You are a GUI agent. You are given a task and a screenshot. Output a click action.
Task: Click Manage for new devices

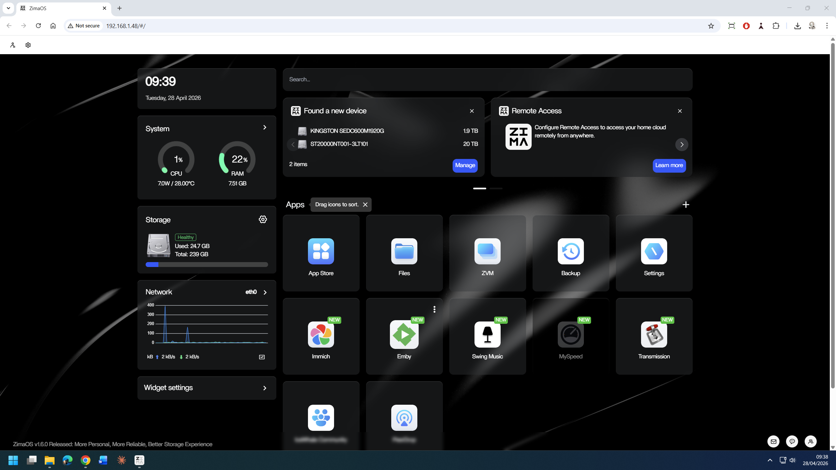(x=465, y=165)
